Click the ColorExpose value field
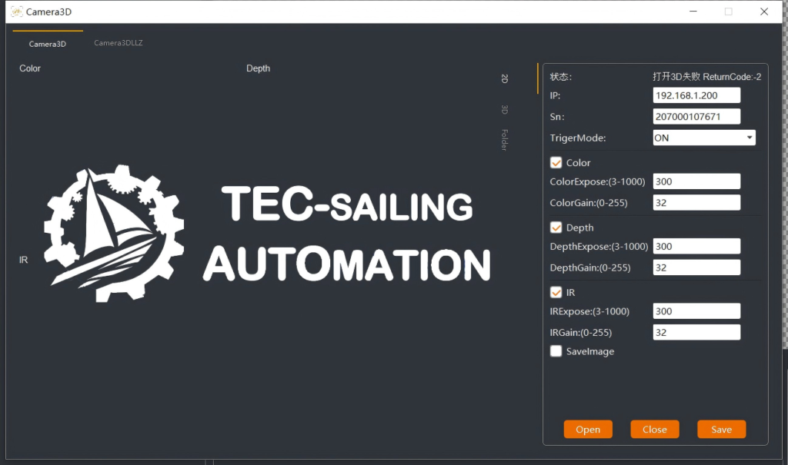788x465 pixels. click(696, 181)
